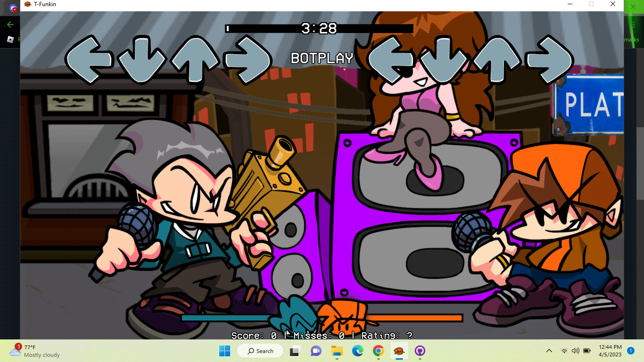Click the BOTPLAY label
The height and width of the screenshot is (362, 644).
click(322, 58)
